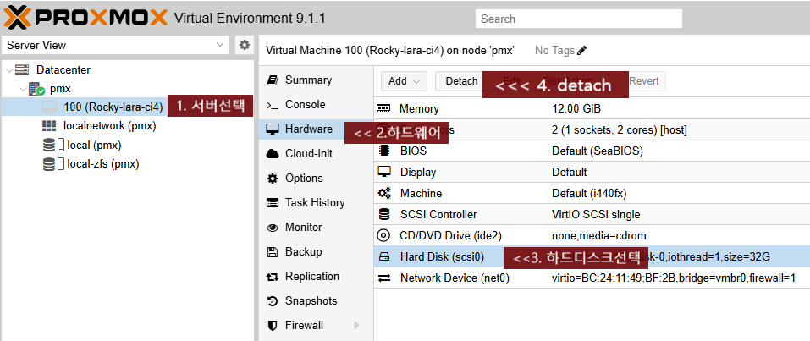This screenshot has width=810, height=341.
Task: Select local (pmx) storage in tree
Action: coord(94,146)
